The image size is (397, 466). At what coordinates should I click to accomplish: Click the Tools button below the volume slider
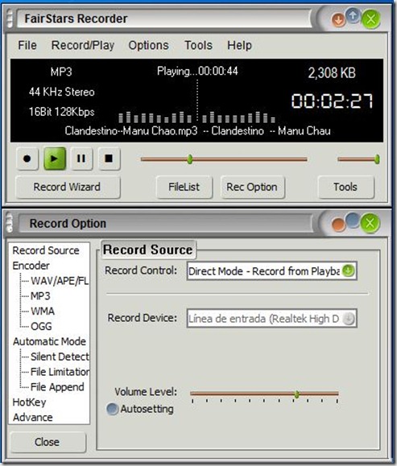[345, 188]
